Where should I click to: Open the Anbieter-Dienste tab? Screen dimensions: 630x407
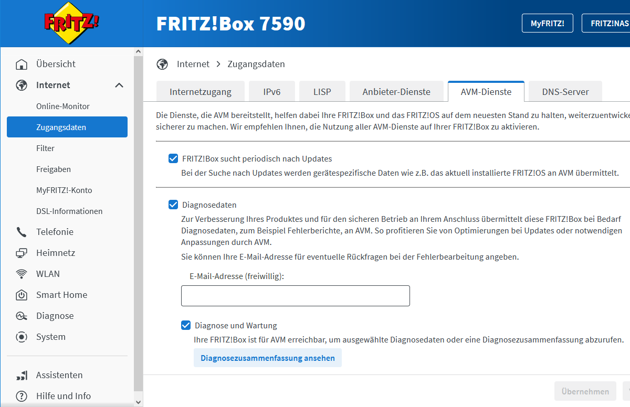(396, 92)
